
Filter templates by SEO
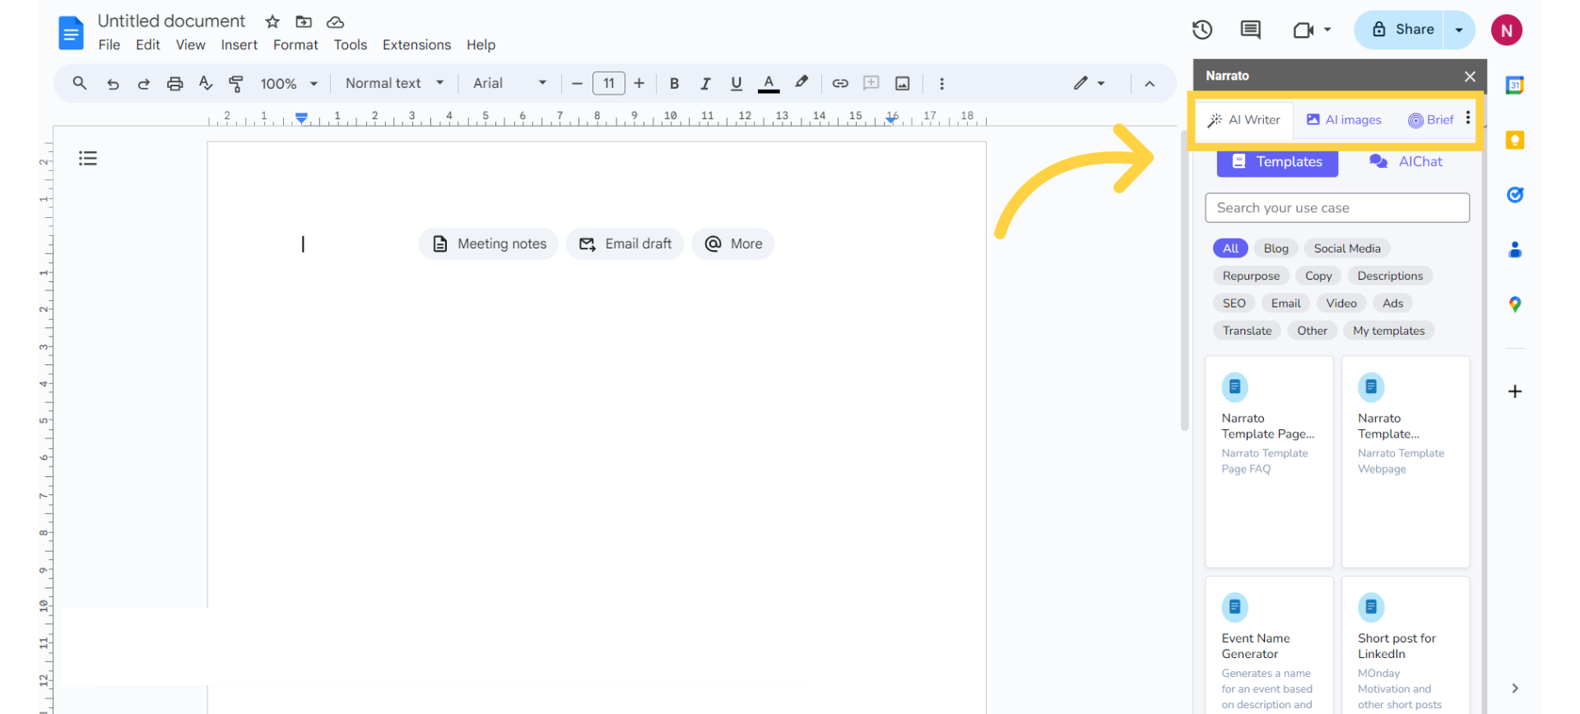(x=1234, y=304)
